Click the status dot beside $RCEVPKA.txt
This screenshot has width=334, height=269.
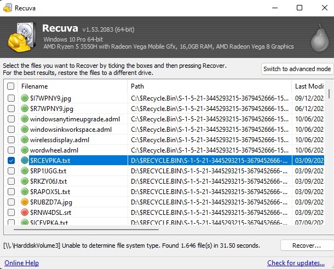tap(25, 160)
